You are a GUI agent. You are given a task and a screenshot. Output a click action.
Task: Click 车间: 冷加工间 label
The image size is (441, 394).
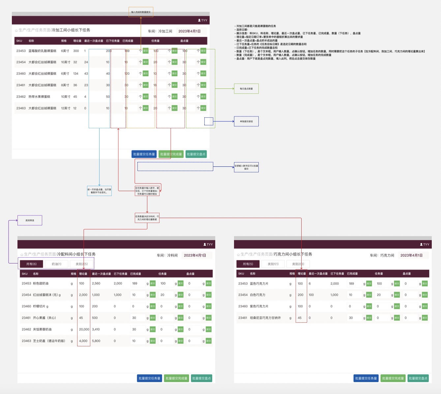(x=160, y=31)
